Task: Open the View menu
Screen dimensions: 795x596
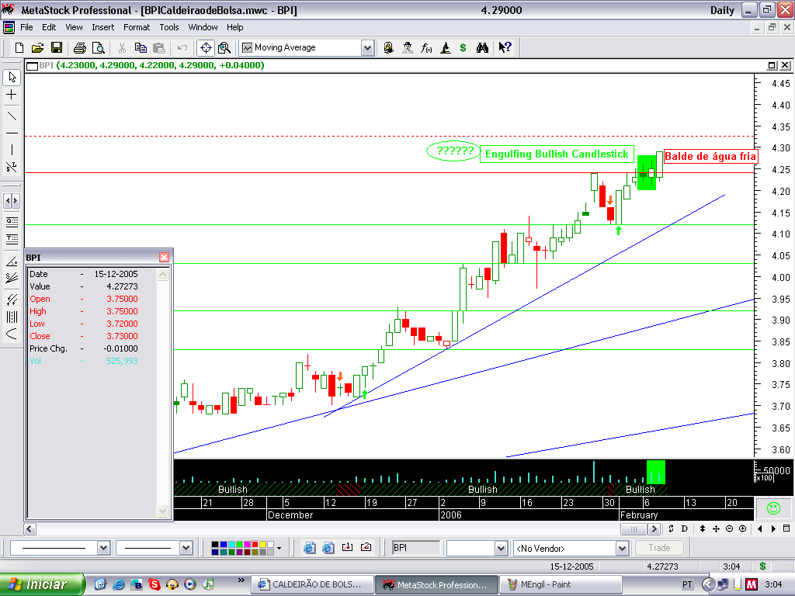Action: pyautogui.click(x=74, y=27)
